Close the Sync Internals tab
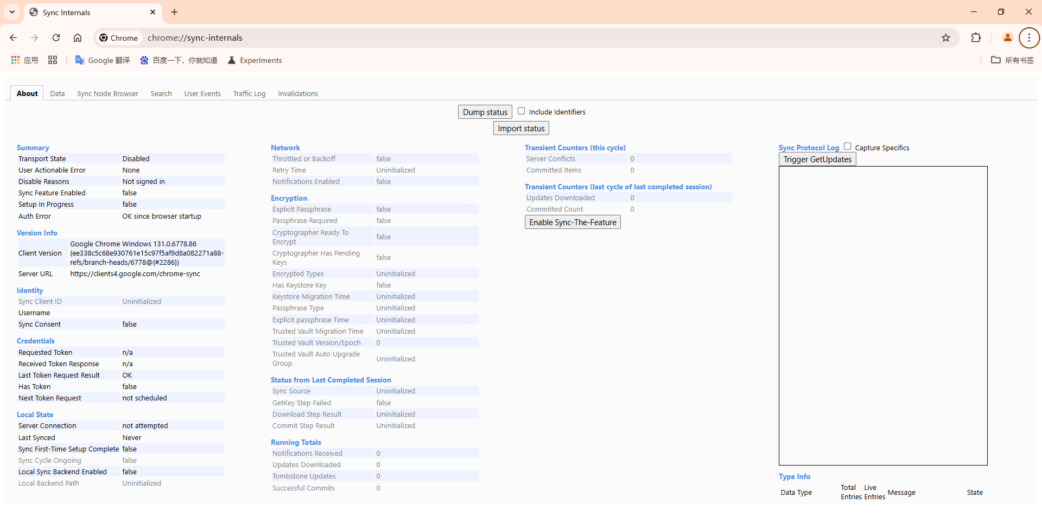This screenshot has height=516, width=1042. coord(153,12)
